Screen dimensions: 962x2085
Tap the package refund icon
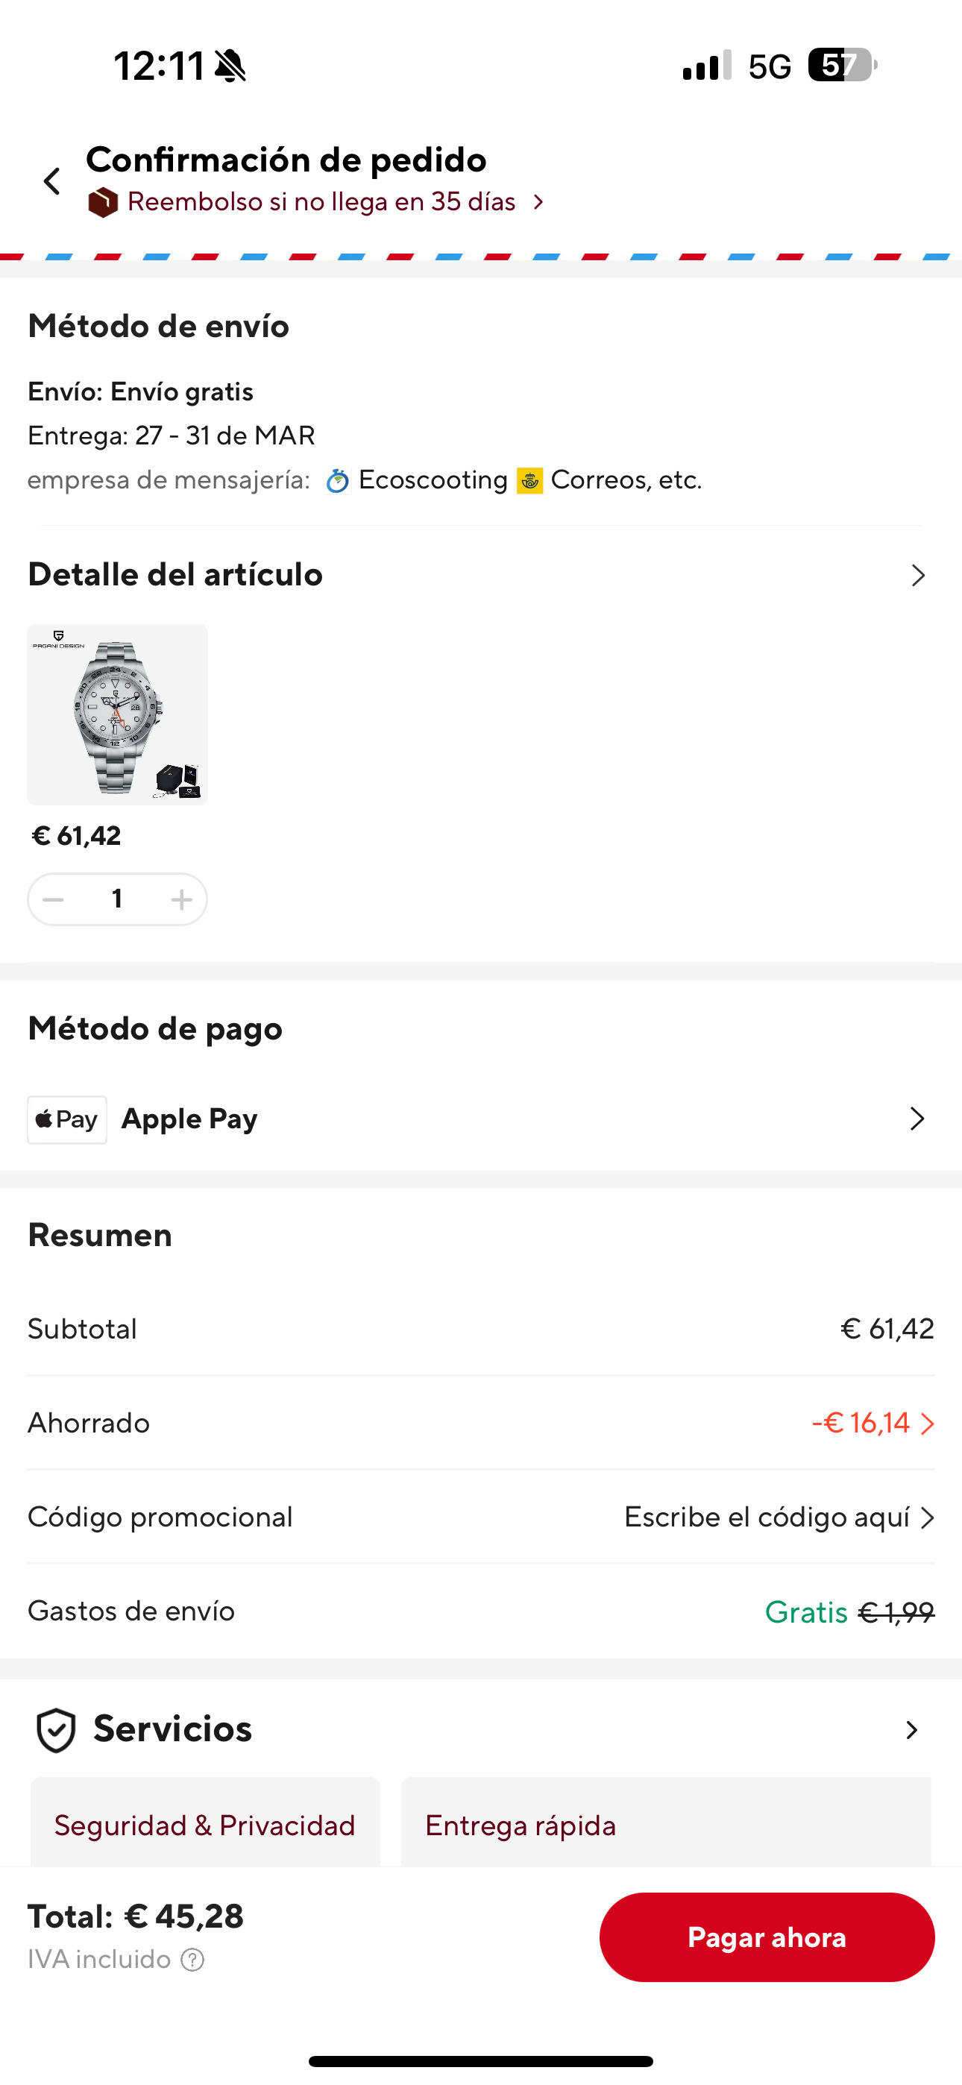point(103,202)
